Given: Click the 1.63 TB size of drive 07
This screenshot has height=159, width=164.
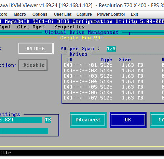Looking at the screenshot, I should 132,98.
